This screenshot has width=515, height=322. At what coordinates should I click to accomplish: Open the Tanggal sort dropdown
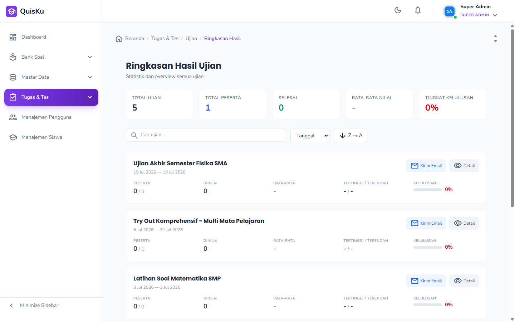pyautogui.click(x=310, y=136)
